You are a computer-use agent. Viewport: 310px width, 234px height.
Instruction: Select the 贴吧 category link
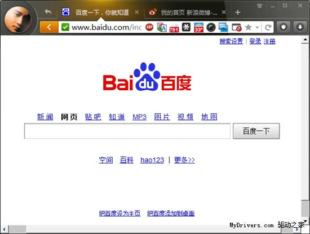pos(93,117)
